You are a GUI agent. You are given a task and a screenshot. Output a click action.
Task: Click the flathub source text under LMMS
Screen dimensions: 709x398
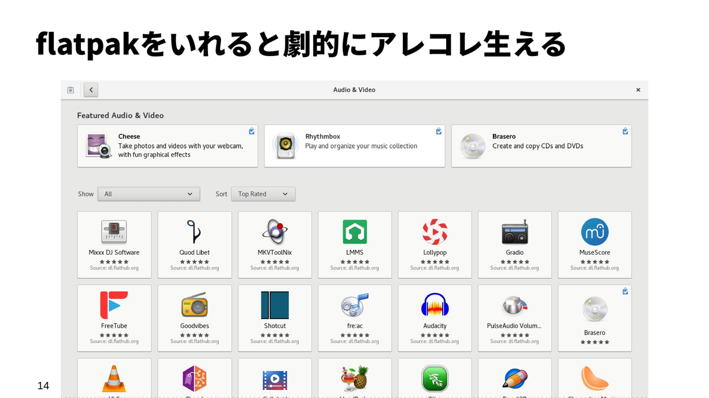coord(354,268)
